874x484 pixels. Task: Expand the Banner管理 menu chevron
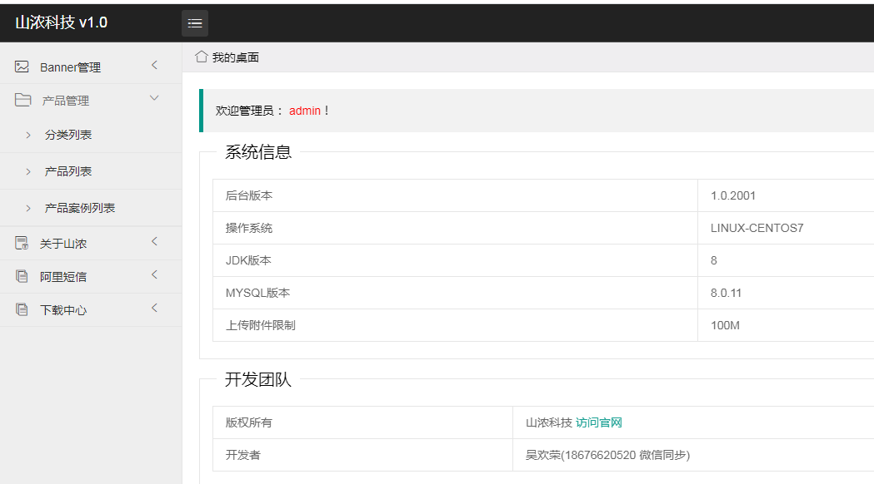click(154, 65)
